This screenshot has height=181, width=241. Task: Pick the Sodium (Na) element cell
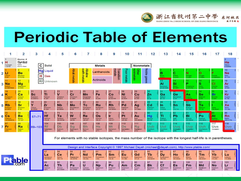coord(10,84)
